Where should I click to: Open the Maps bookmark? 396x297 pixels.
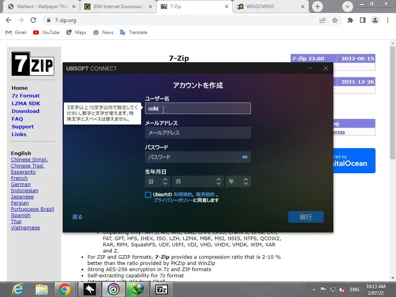(x=76, y=32)
